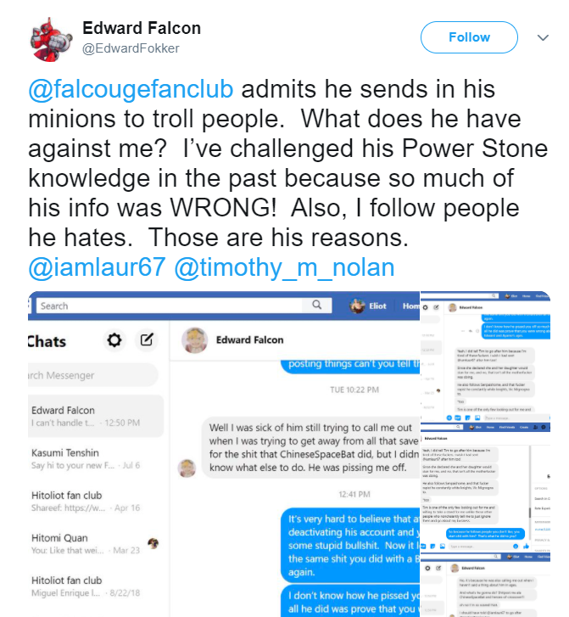Click Eliot's profile picture in navbar
The width and height of the screenshot is (569, 617).
coord(357,306)
